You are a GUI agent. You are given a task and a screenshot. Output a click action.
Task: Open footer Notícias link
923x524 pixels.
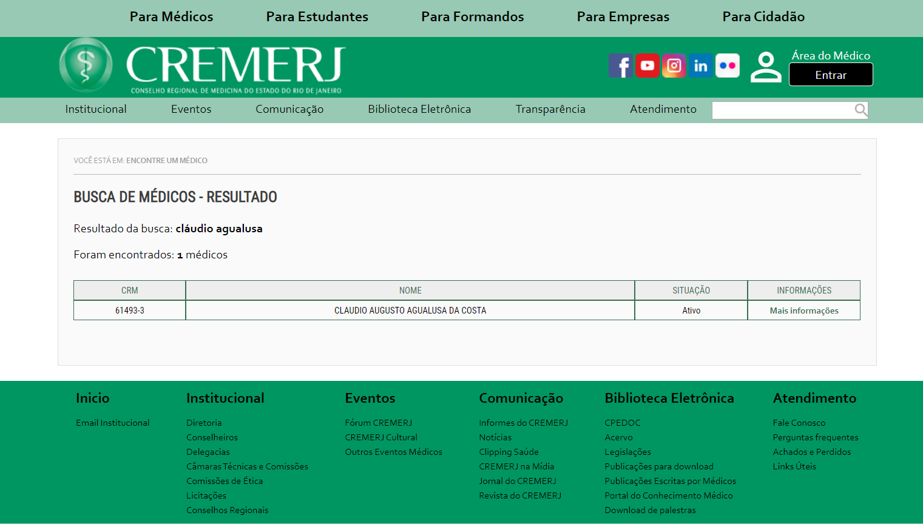point(495,437)
